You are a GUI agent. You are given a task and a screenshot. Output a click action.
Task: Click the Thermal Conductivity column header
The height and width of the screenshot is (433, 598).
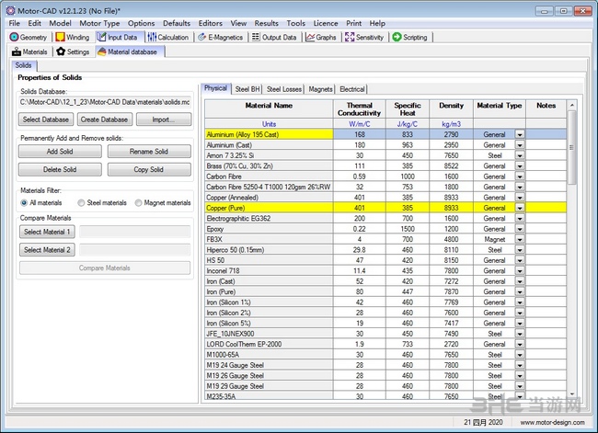(x=359, y=109)
